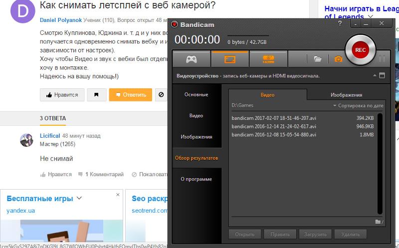Open Bandicam help question mark
This screenshot has width=399, height=248.
click(x=340, y=23)
